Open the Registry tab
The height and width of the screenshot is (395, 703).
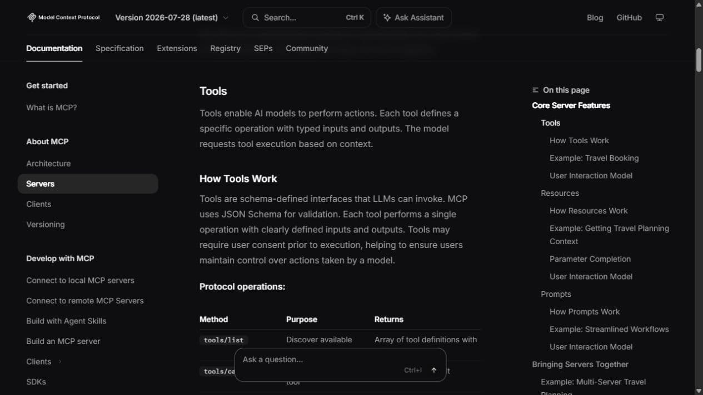[x=225, y=48]
